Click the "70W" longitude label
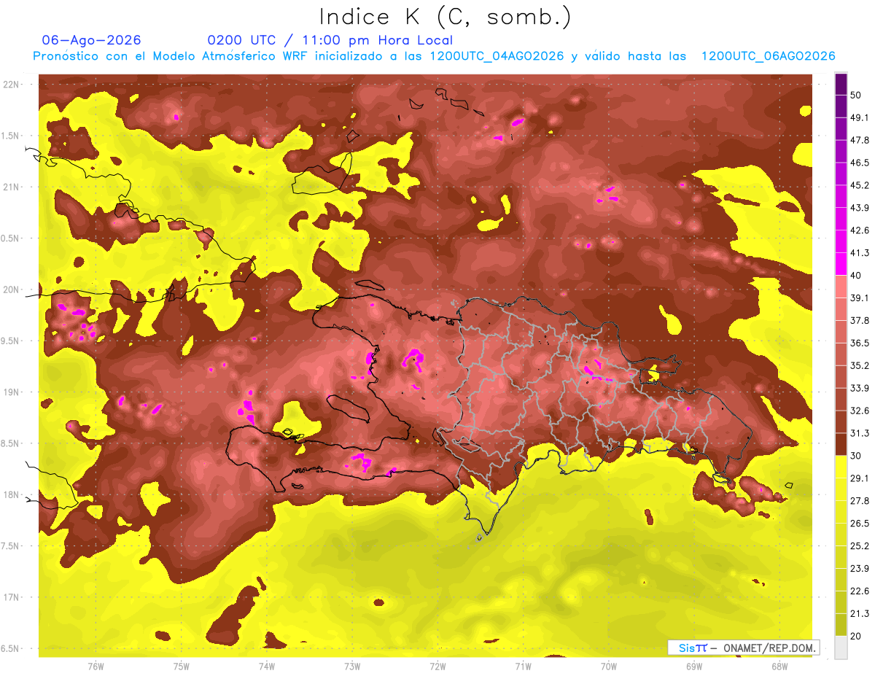 pyautogui.click(x=609, y=667)
